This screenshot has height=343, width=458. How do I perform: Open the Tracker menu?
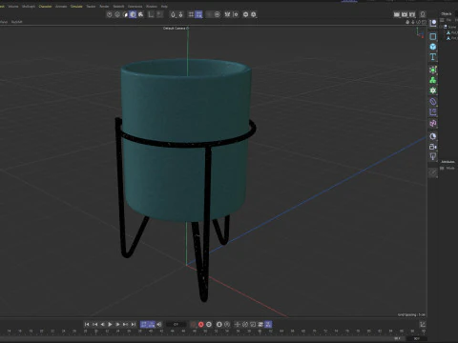(91, 7)
